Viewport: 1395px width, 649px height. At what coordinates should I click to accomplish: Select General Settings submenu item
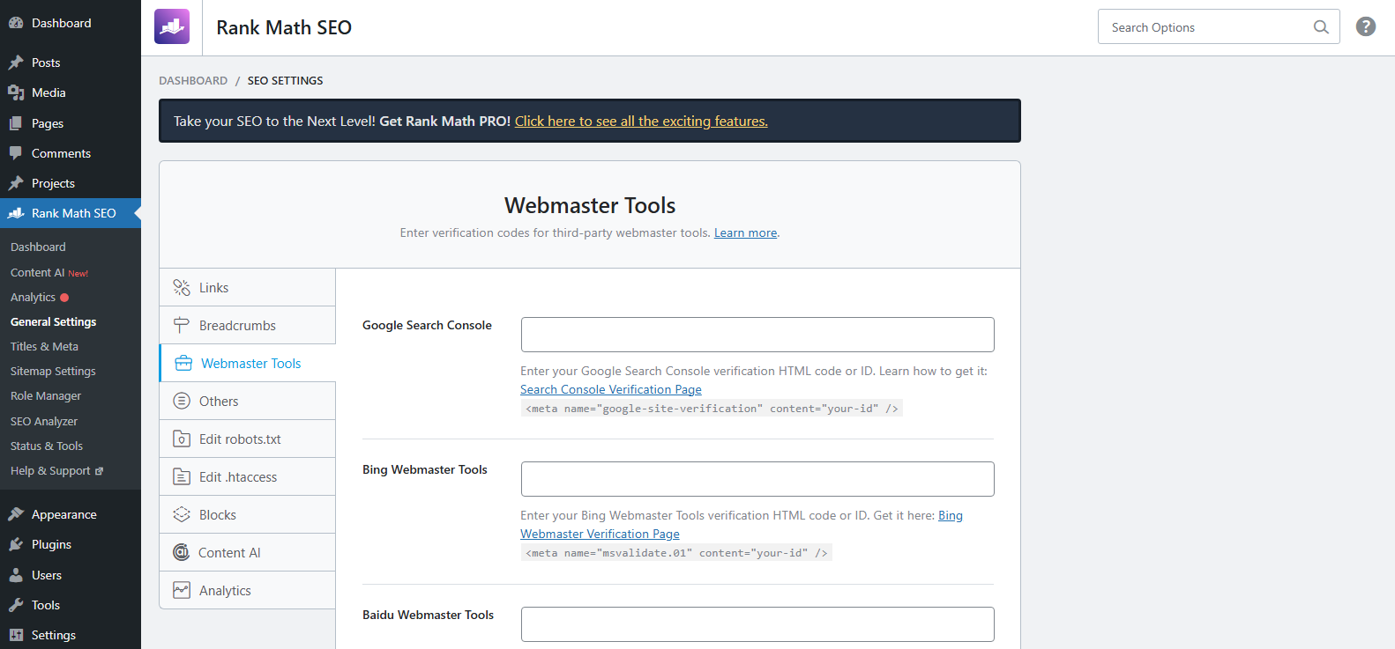(x=54, y=322)
